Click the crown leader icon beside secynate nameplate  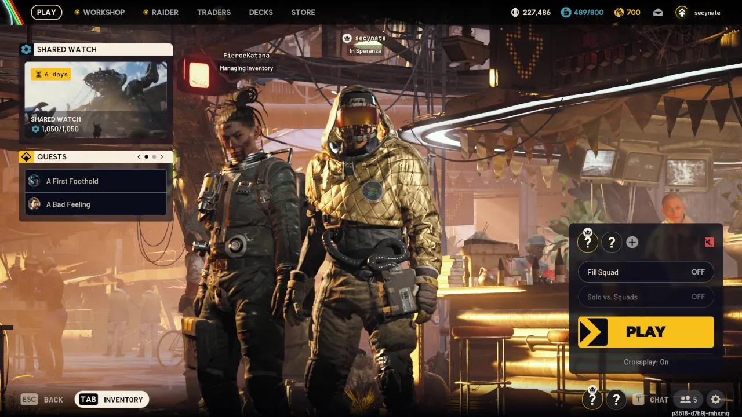point(347,38)
